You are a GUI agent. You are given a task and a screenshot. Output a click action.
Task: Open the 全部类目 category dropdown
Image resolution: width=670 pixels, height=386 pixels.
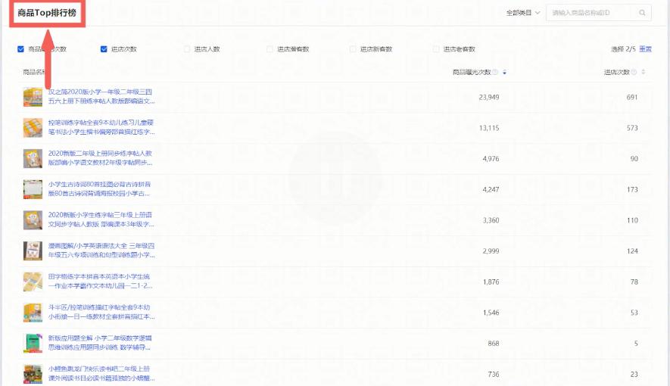pos(523,13)
